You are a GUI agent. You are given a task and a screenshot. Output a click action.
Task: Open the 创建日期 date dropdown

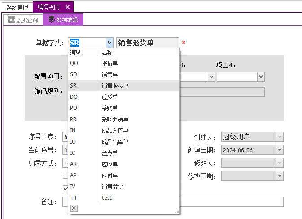280,150
